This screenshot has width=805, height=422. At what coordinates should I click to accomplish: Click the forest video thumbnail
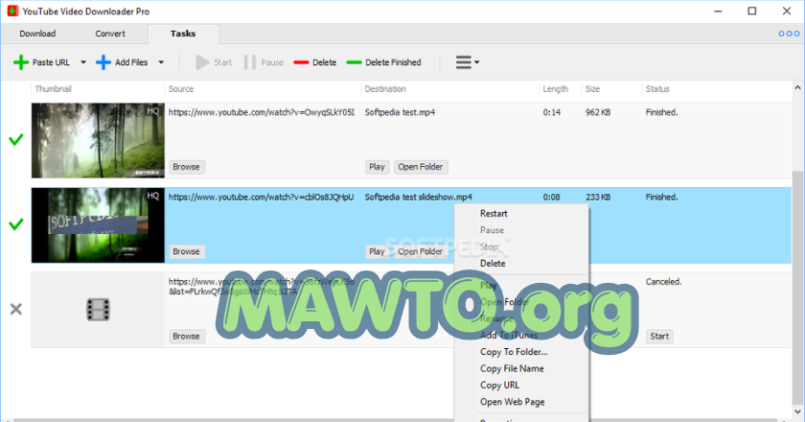98,140
